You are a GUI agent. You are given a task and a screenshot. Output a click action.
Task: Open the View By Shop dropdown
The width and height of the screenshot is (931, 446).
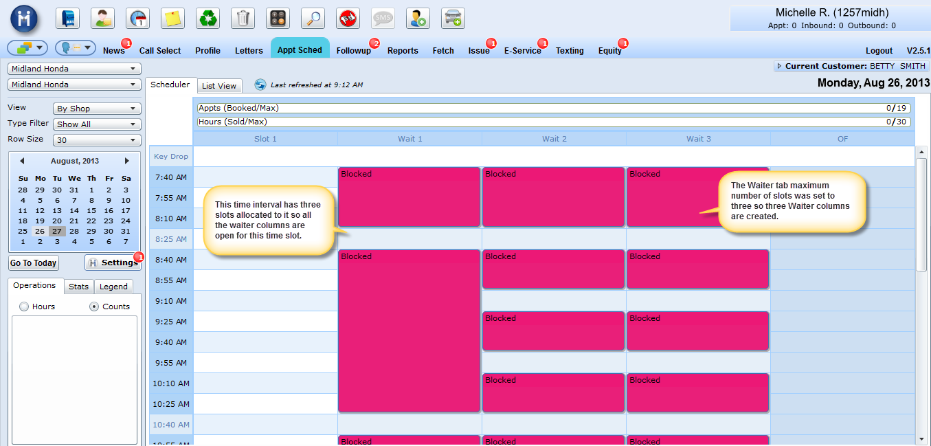click(97, 109)
